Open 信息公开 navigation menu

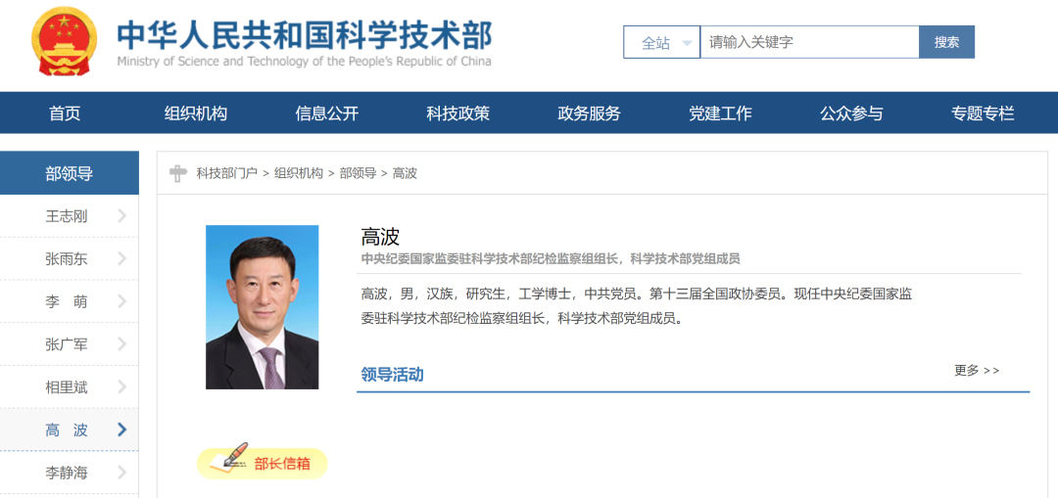point(326,113)
